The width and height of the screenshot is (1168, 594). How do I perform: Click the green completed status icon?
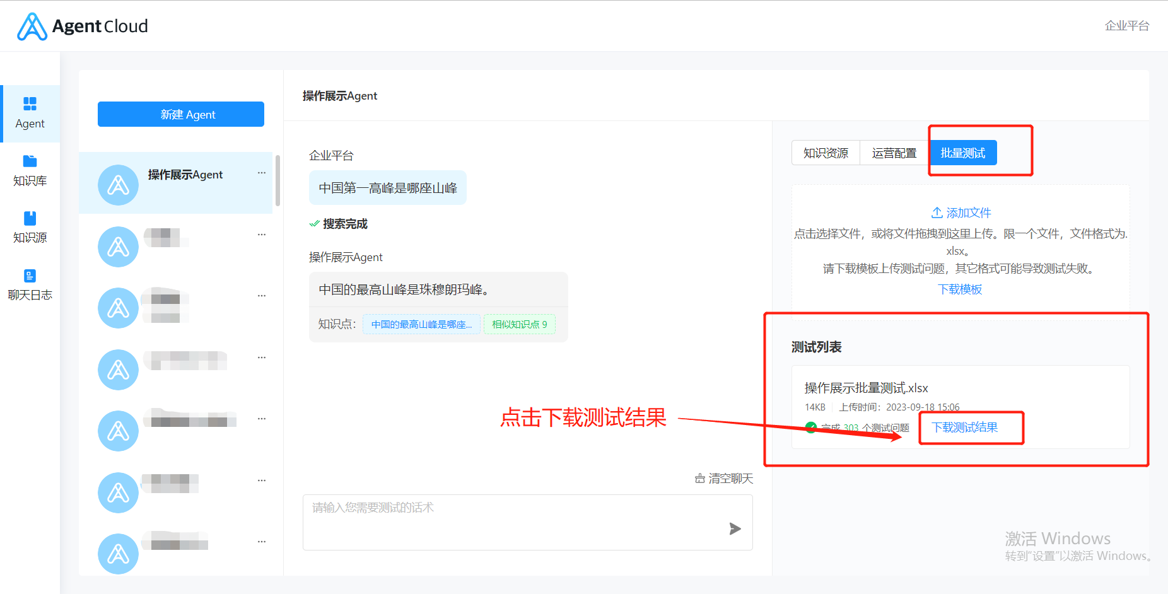click(811, 428)
